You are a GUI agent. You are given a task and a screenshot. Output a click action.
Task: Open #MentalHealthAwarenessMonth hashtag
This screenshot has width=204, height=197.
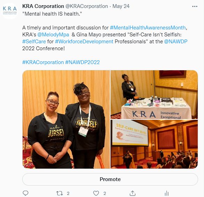[148, 28]
